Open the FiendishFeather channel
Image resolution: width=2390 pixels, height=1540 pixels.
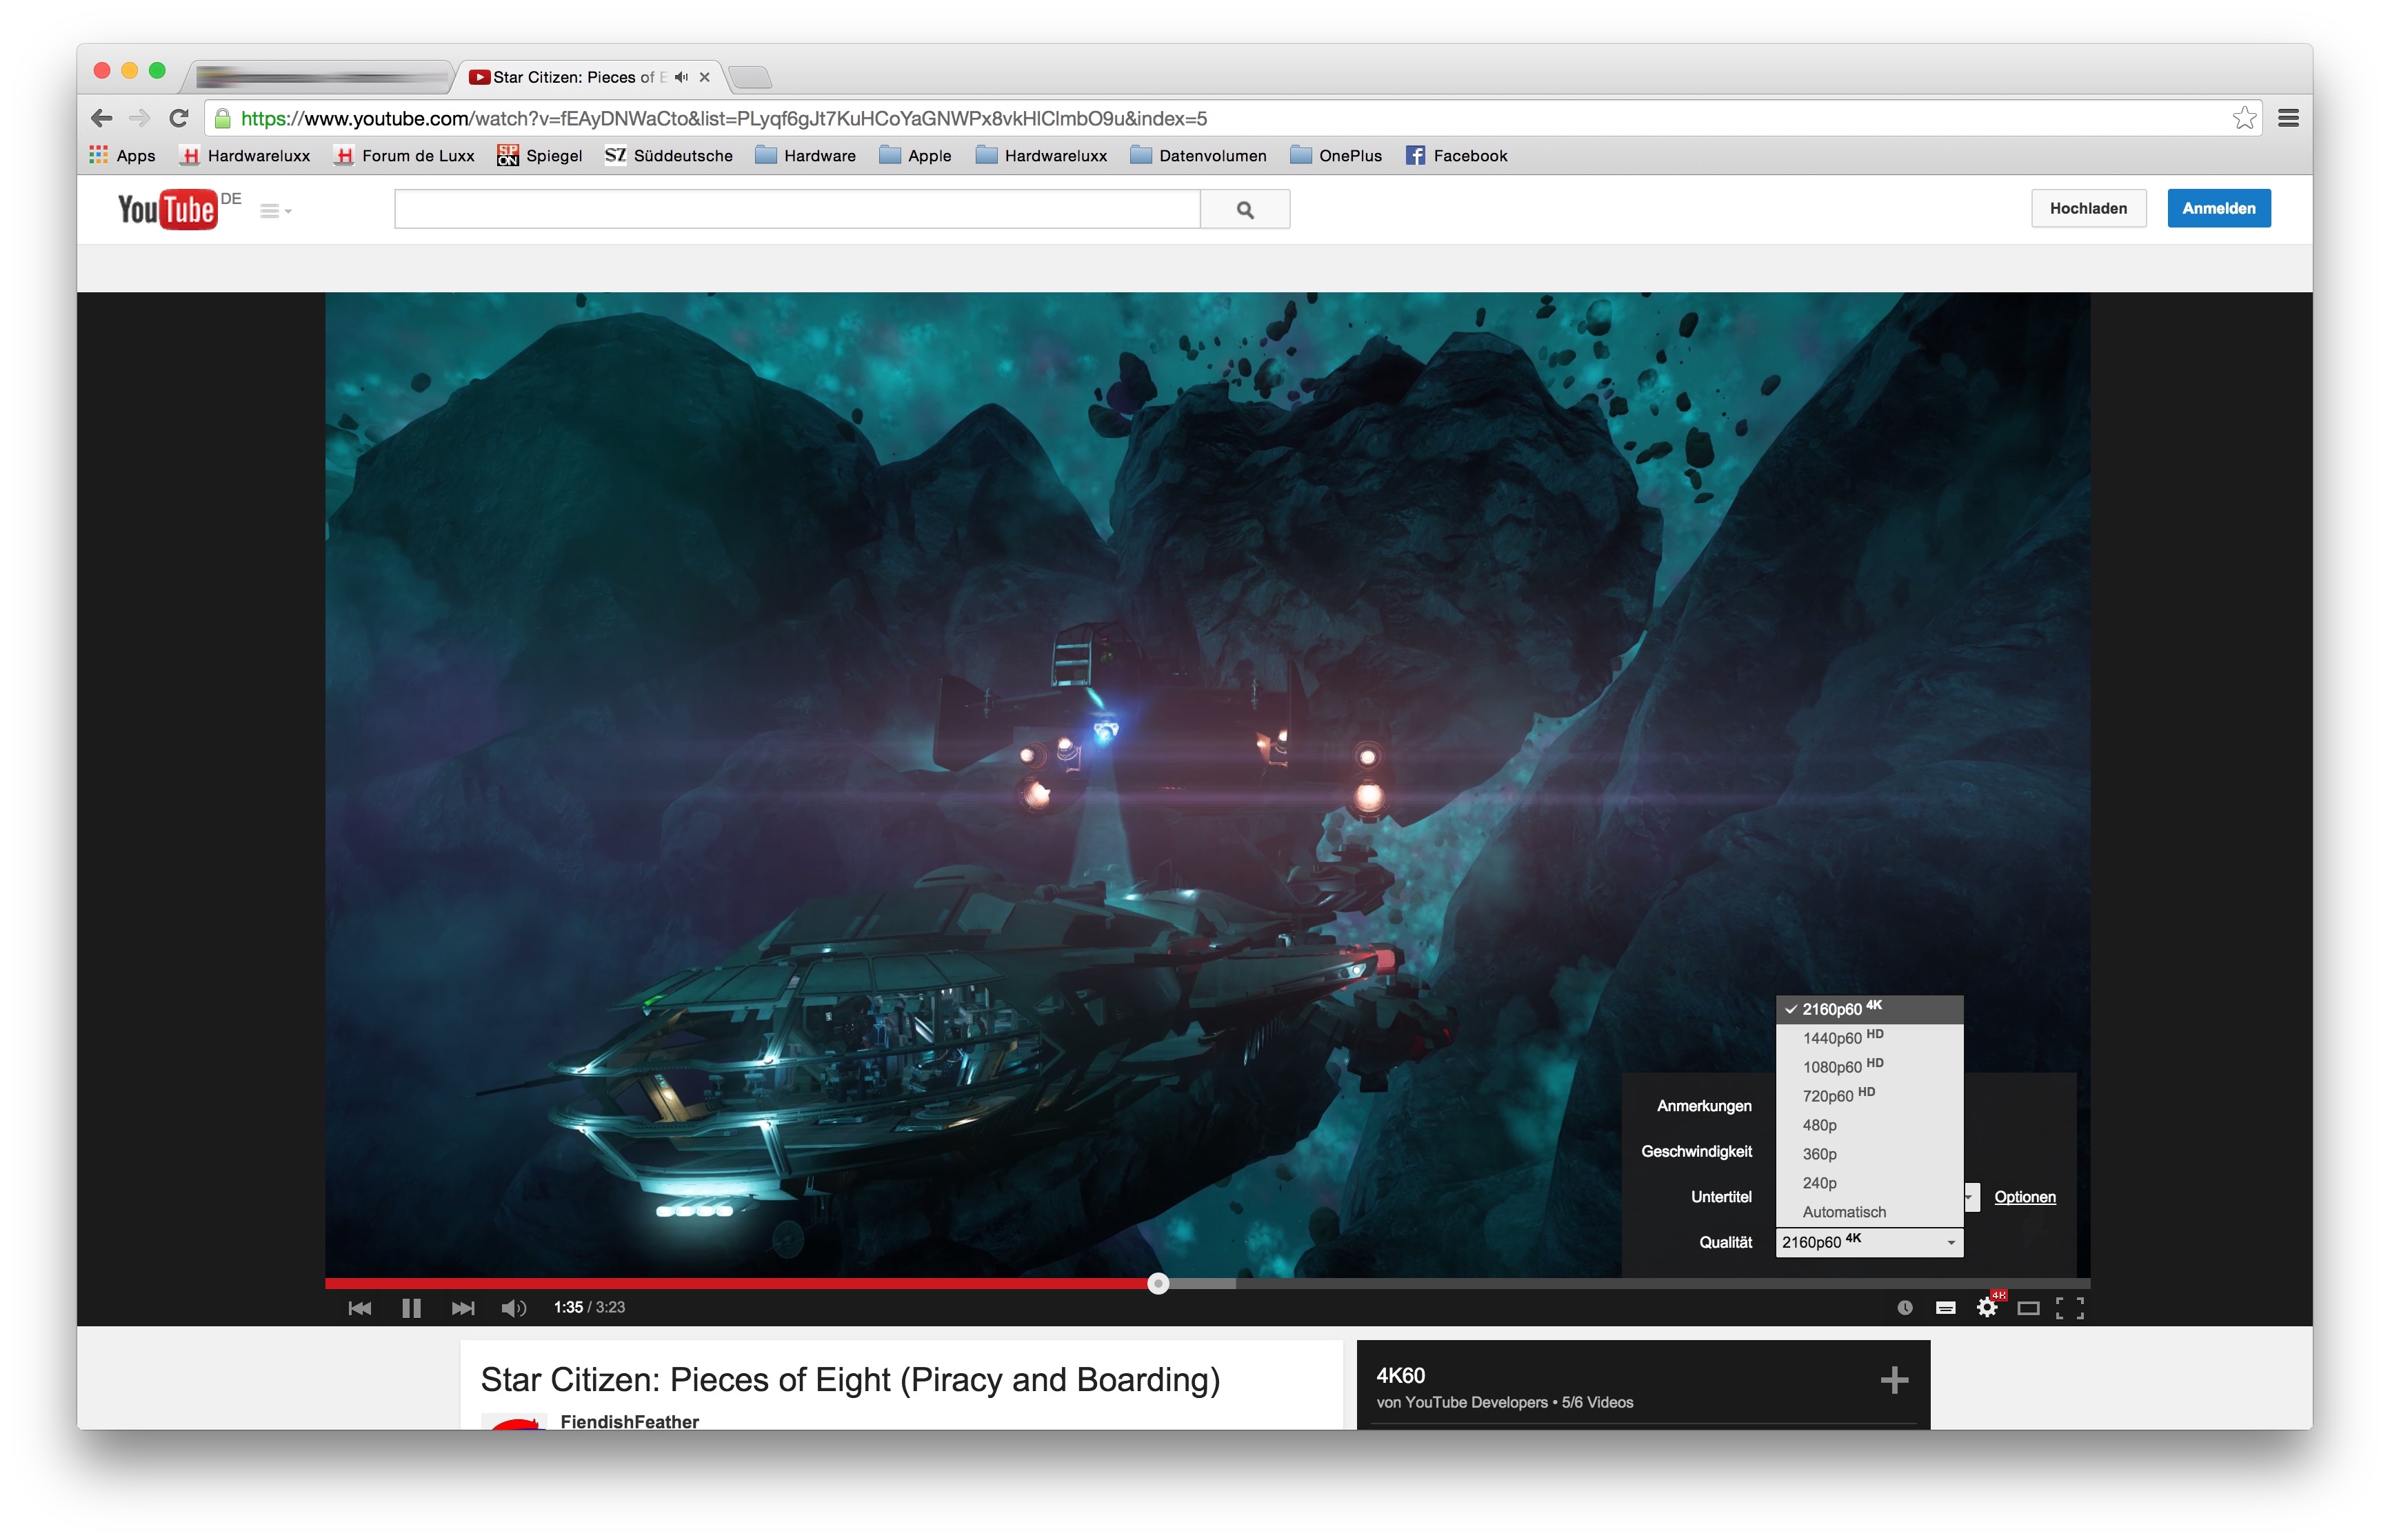(x=629, y=1421)
